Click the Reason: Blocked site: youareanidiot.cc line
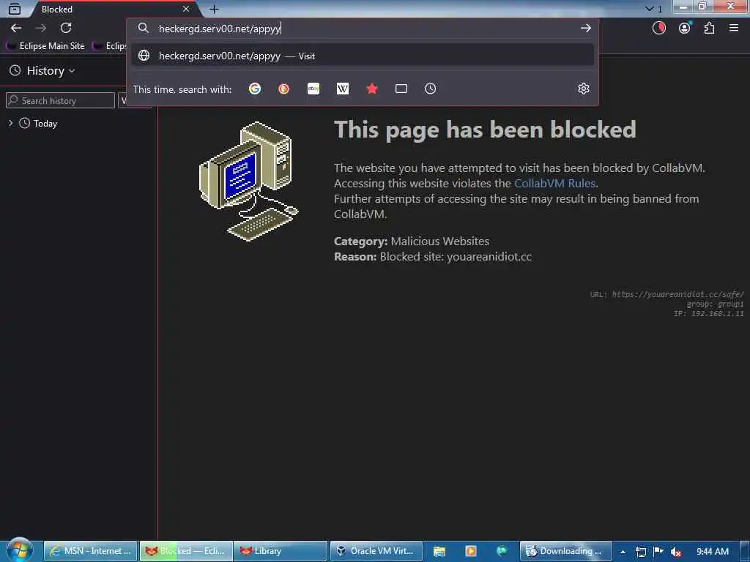 432,257
